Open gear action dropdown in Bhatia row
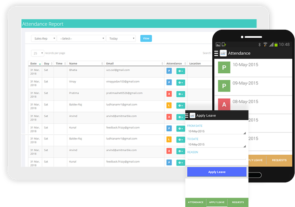The image size is (295, 207). pyautogui.click(x=180, y=71)
